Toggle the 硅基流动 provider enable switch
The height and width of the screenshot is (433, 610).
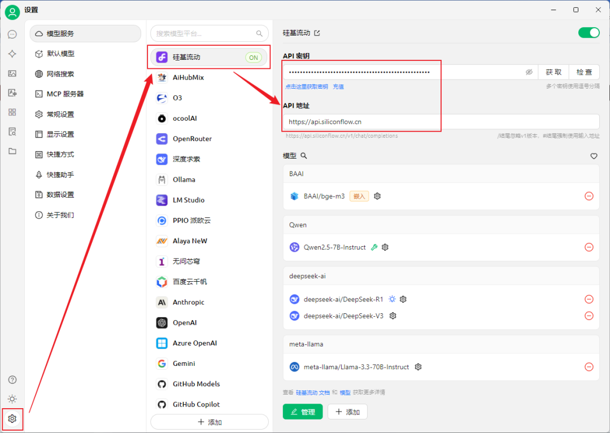click(589, 33)
